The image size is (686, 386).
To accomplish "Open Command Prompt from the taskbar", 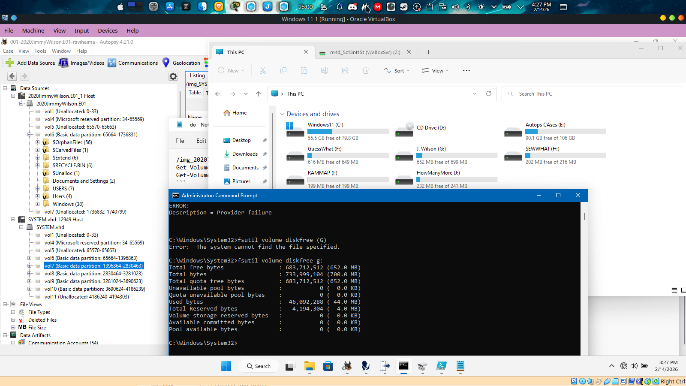I will pos(403,366).
